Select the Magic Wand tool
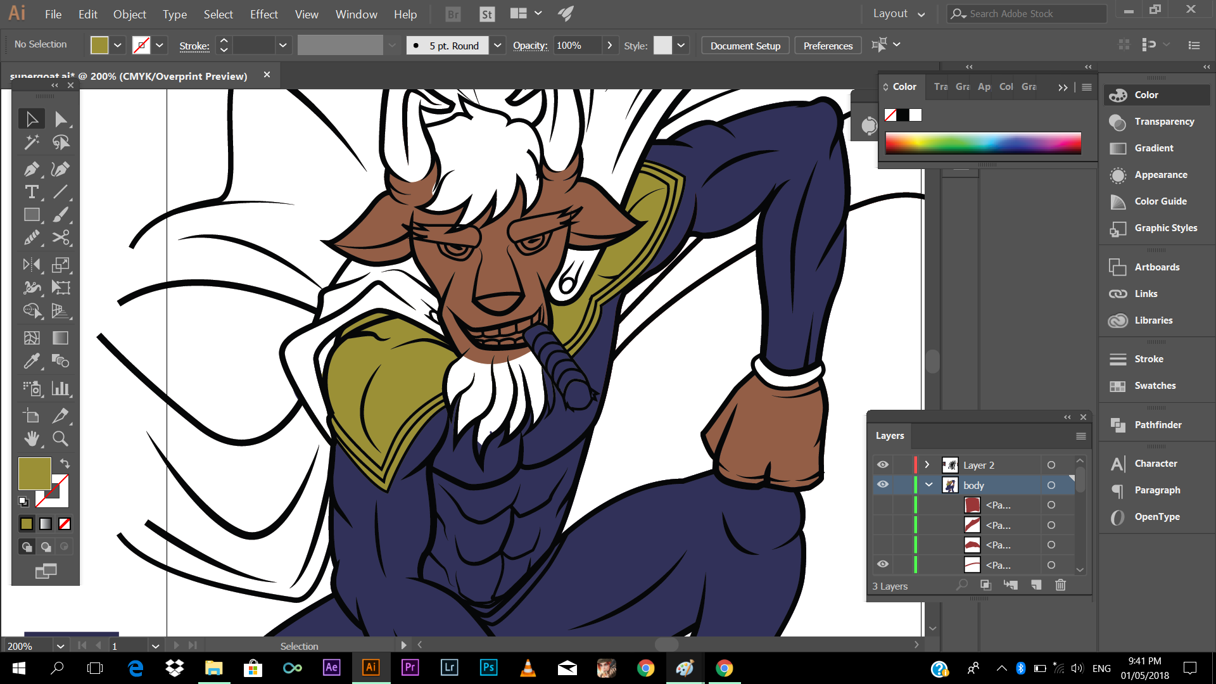Screen dimensions: 1216x684 click(x=31, y=142)
